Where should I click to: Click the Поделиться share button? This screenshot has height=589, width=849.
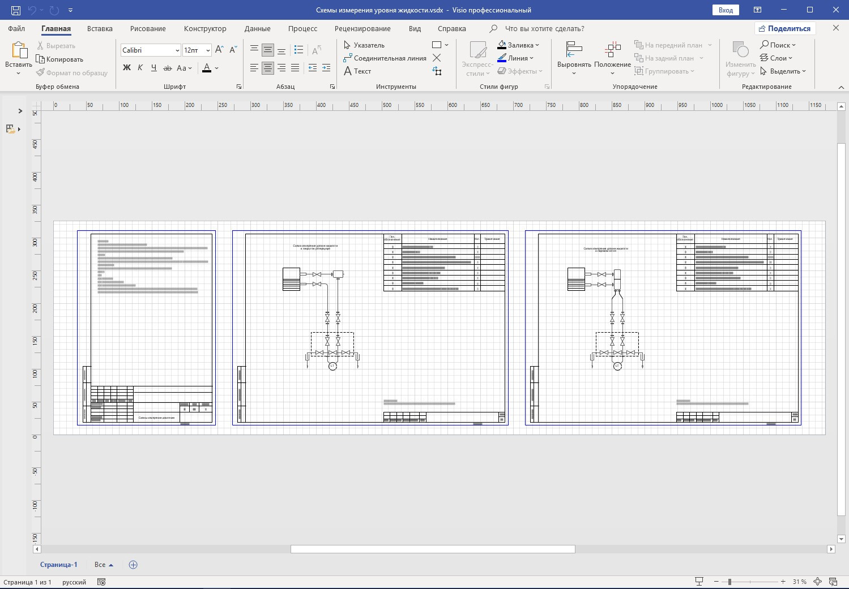tap(783, 29)
